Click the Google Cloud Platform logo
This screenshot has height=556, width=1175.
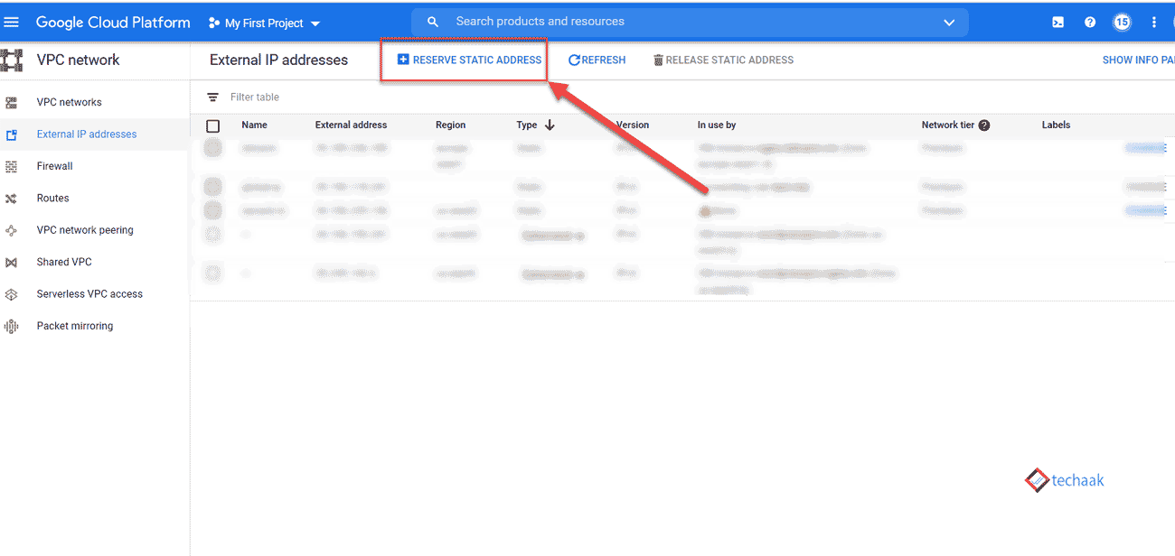[113, 23]
